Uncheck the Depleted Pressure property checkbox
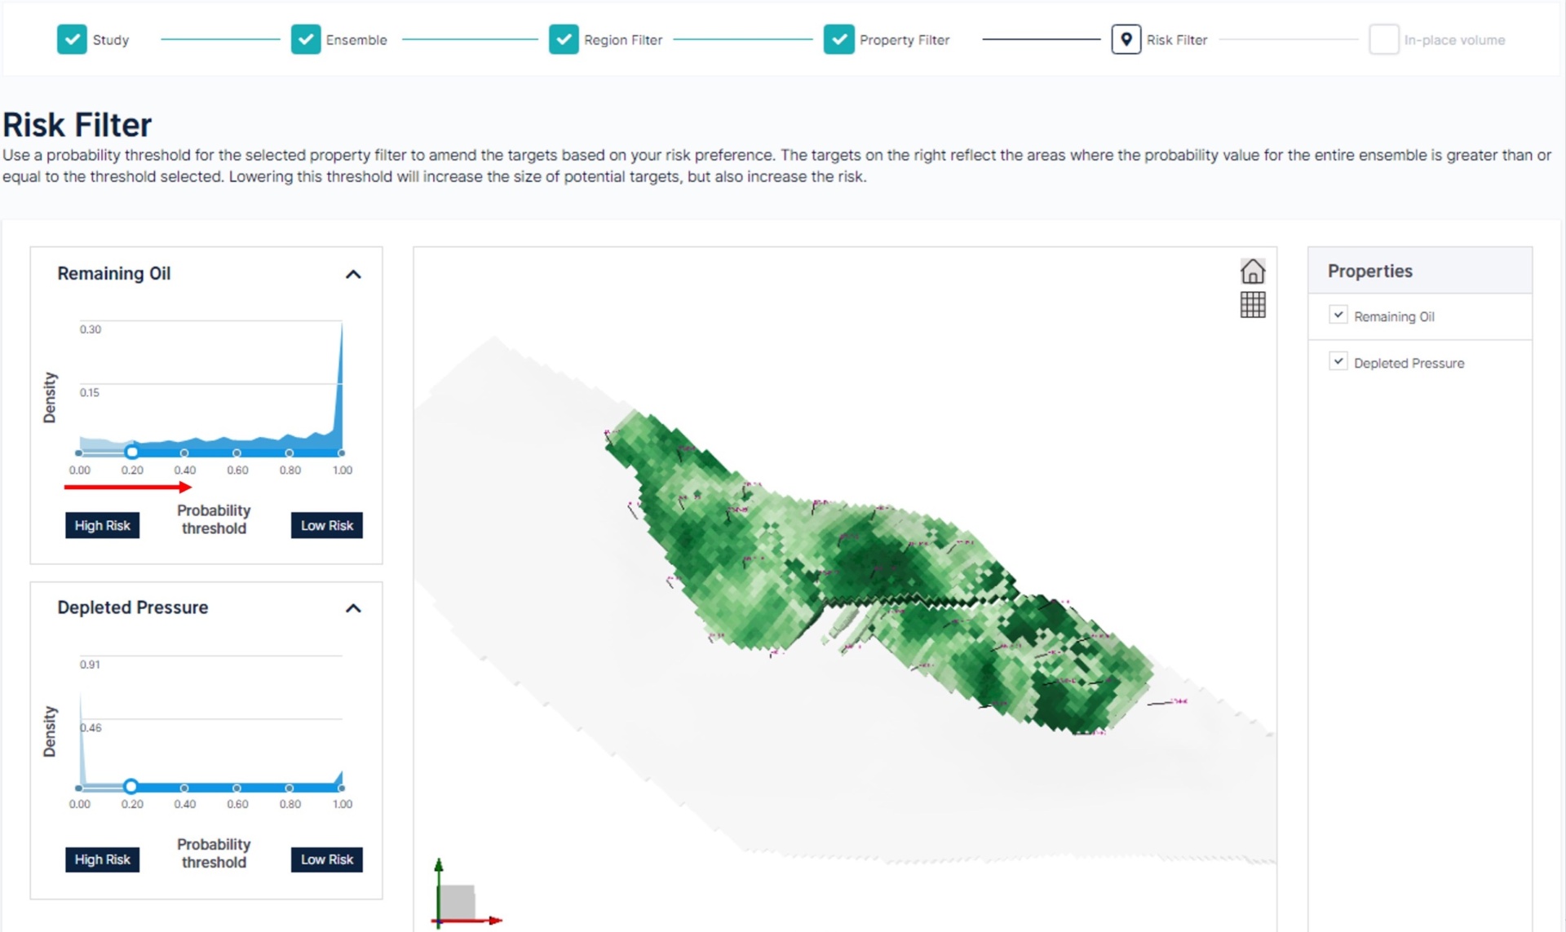This screenshot has width=1566, height=932. click(x=1338, y=361)
